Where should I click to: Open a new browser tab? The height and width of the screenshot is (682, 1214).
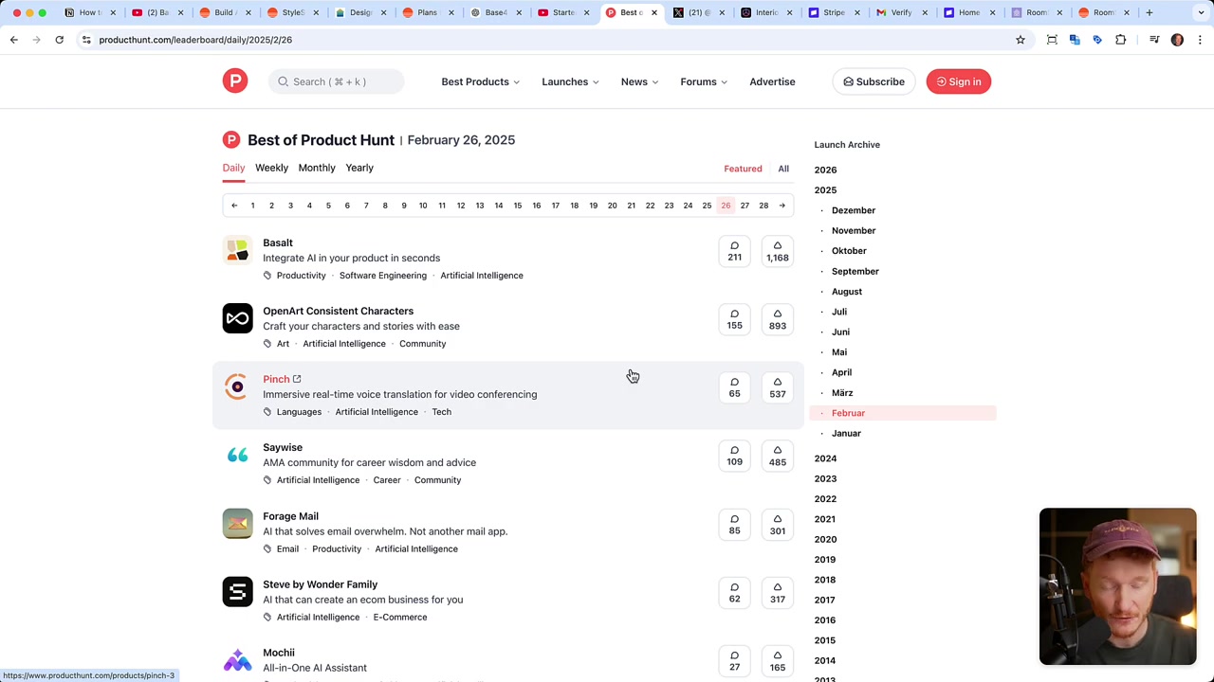1150,12
